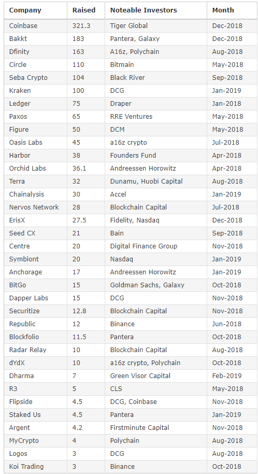The width and height of the screenshot is (258, 474).
Task: Select the Koi Trading company cell
Action: [x=35, y=467]
